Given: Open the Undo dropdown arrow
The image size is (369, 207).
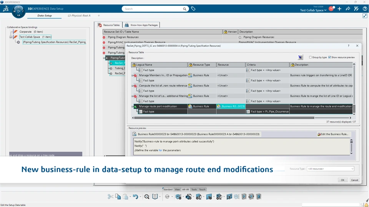Looking at the screenshot, I should click(x=141, y=197).
